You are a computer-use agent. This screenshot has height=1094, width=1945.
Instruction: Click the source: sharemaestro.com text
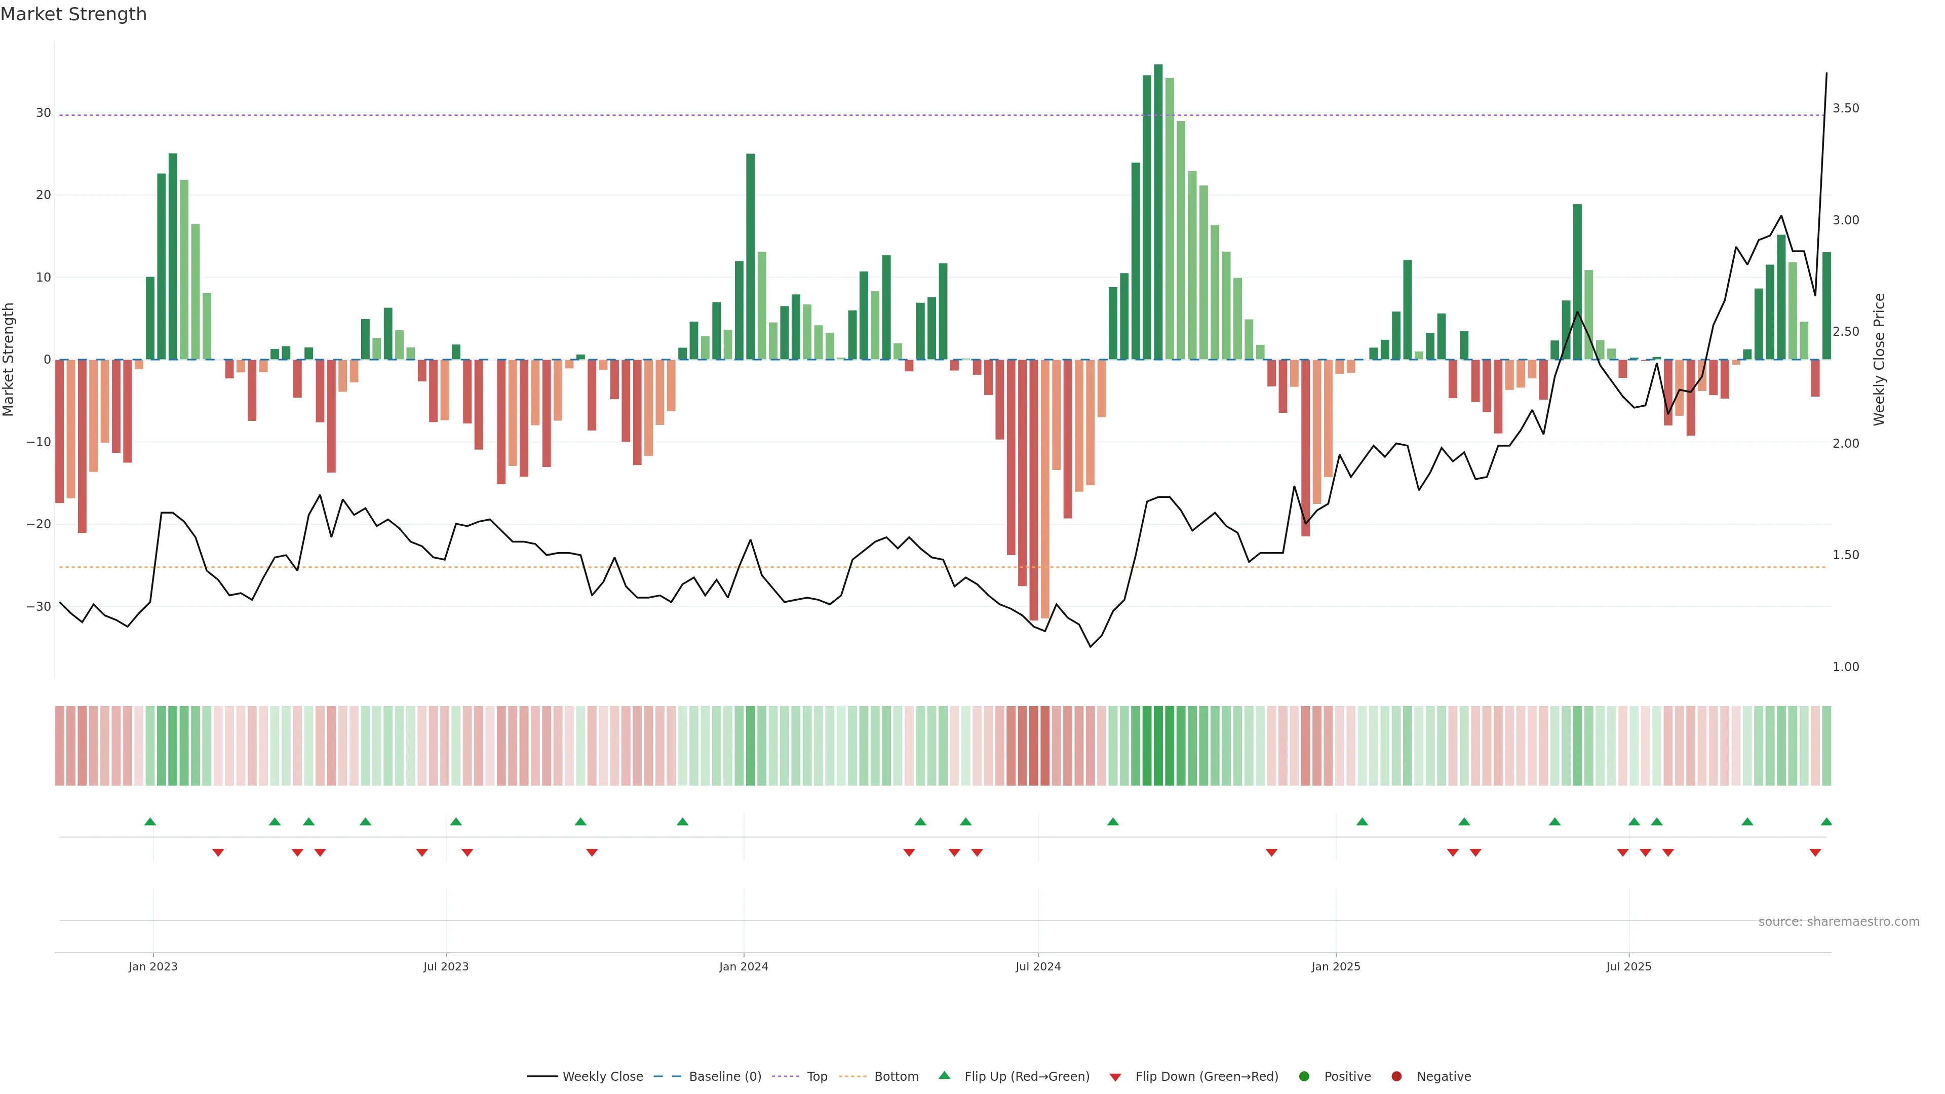[x=1839, y=922]
